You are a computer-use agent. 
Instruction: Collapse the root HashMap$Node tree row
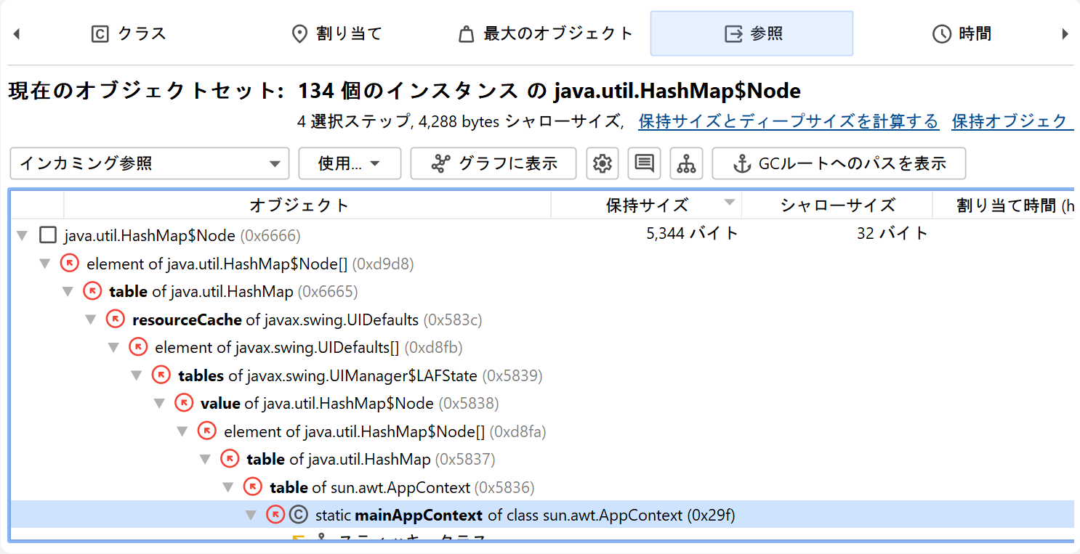click(22, 236)
